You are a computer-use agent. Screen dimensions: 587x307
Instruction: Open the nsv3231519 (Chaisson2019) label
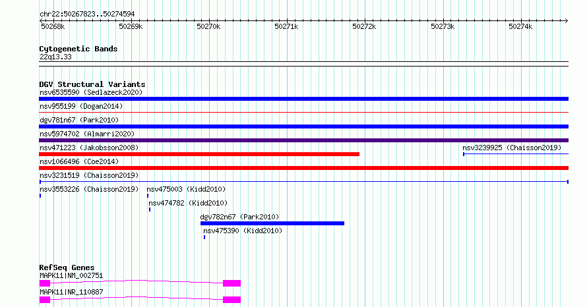click(x=89, y=175)
